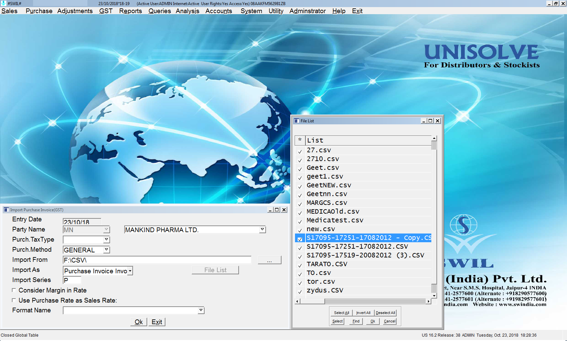The image size is (567, 341).
Task: Open the GST menu
Action: 106,11
